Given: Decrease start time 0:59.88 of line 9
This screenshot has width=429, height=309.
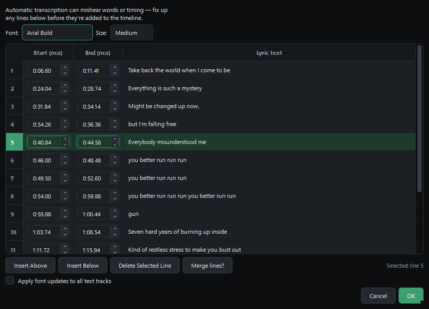Looking at the screenshot, I should [x=65, y=217].
